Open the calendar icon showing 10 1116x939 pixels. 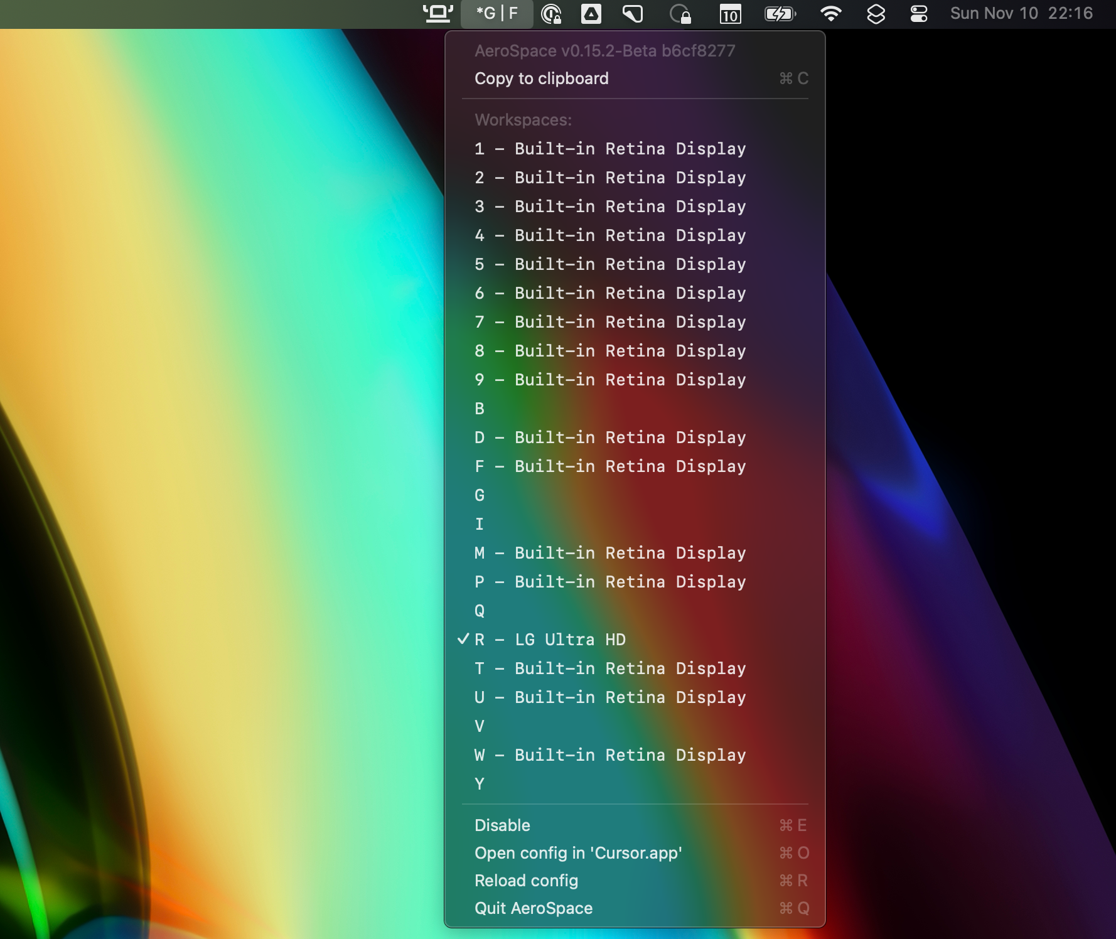pos(729,13)
